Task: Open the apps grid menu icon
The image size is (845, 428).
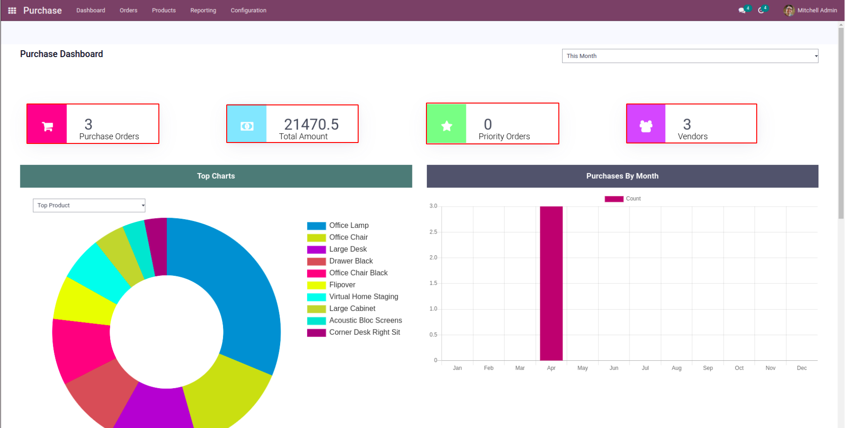Action: tap(12, 10)
